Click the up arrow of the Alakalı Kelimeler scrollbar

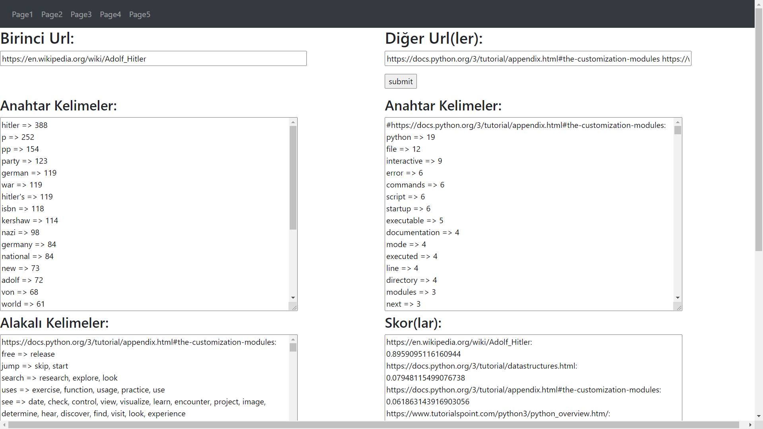[293, 339]
